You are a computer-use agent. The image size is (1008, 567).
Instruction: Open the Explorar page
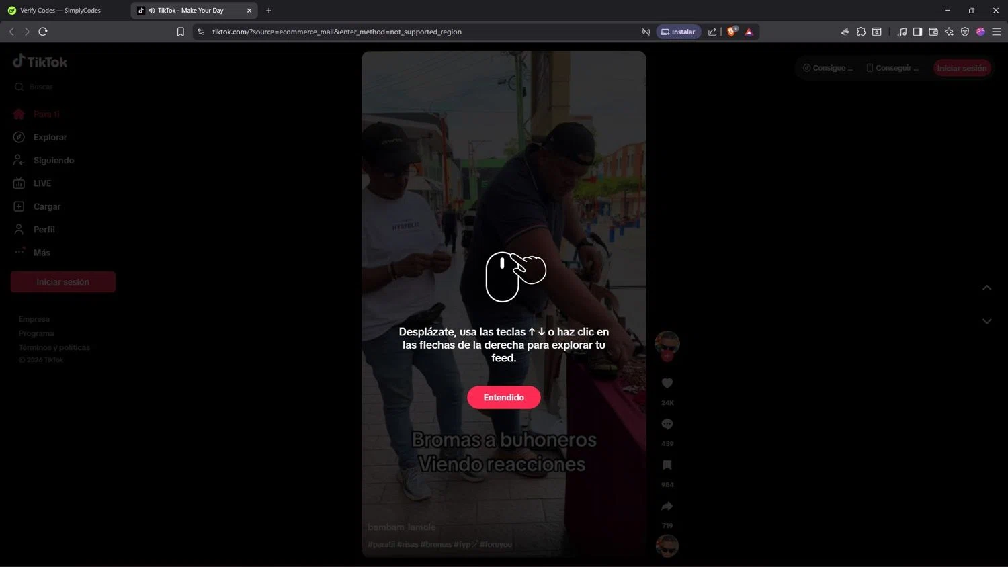click(50, 137)
